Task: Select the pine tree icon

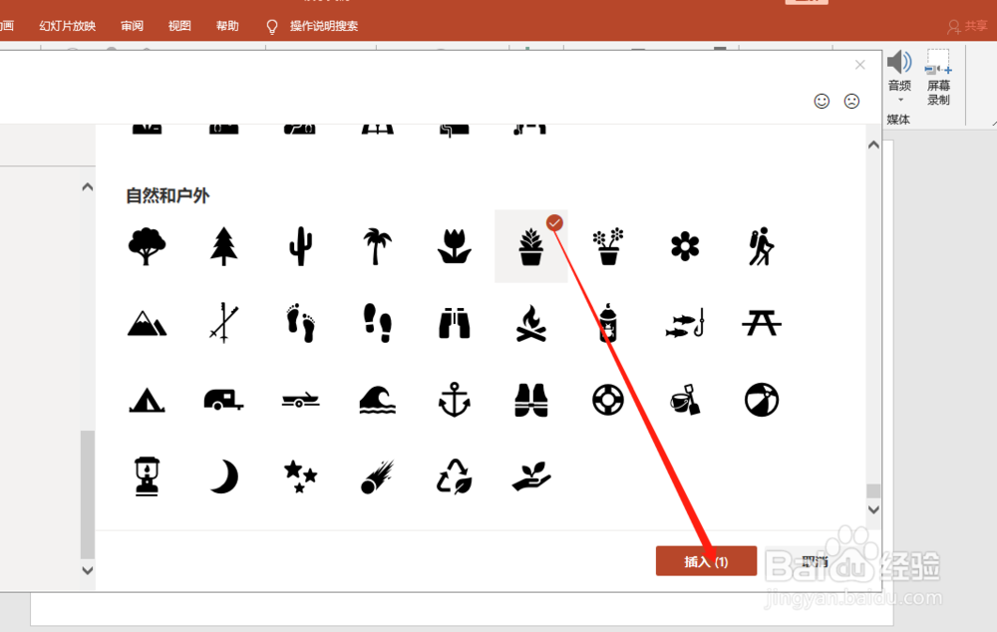Action: [x=223, y=246]
